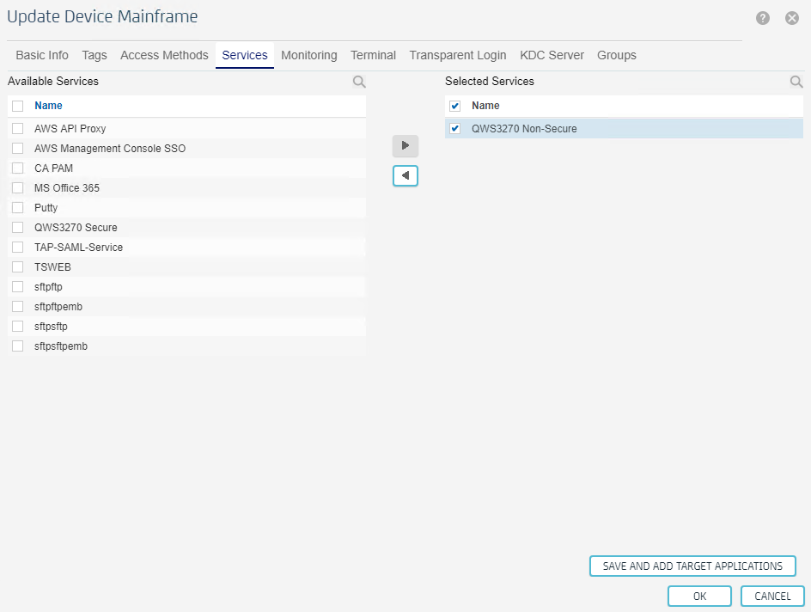This screenshot has width=811, height=612.
Task: Click left arrow to remove service
Action: tap(405, 175)
